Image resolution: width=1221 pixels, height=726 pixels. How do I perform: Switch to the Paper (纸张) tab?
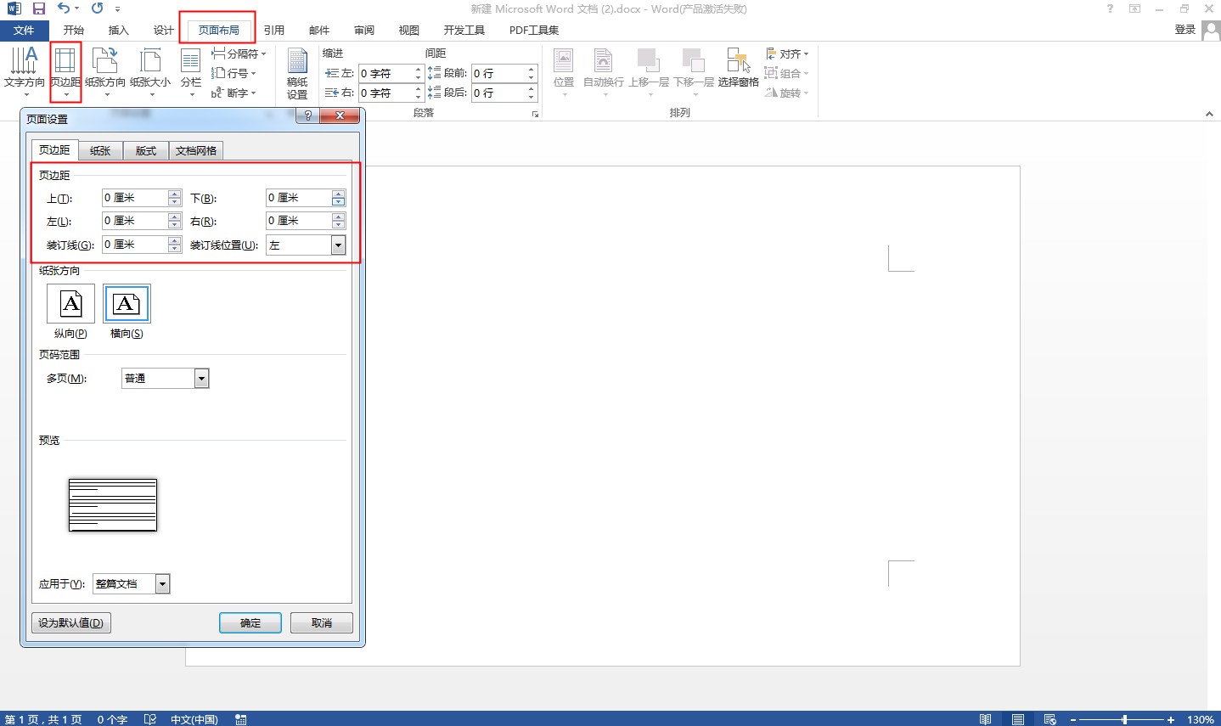[x=100, y=151]
